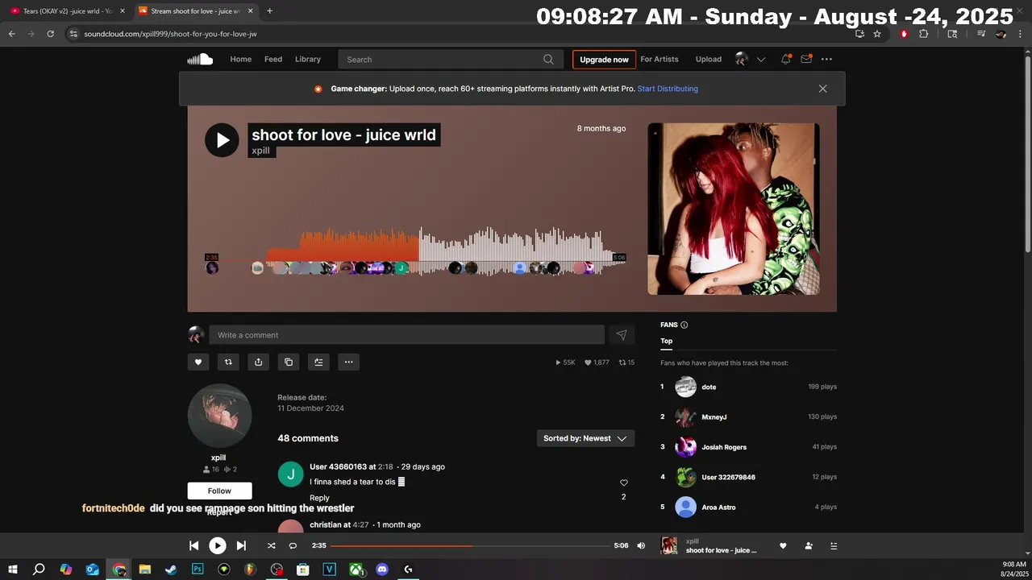Open the Next up queue
Image resolution: width=1032 pixels, height=580 pixels.
coord(834,545)
